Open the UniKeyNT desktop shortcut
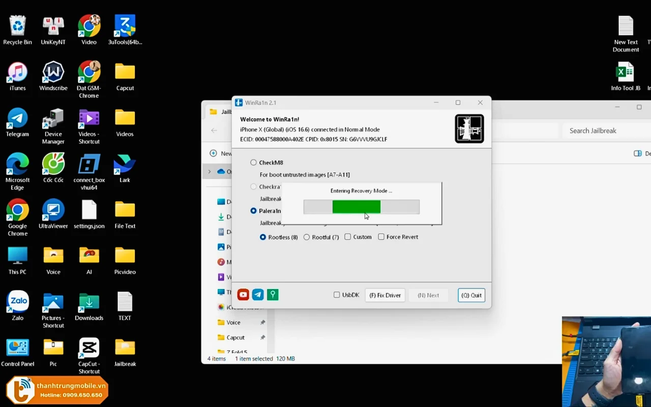The width and height of the screenshot is (651, 407). (53, 30)
